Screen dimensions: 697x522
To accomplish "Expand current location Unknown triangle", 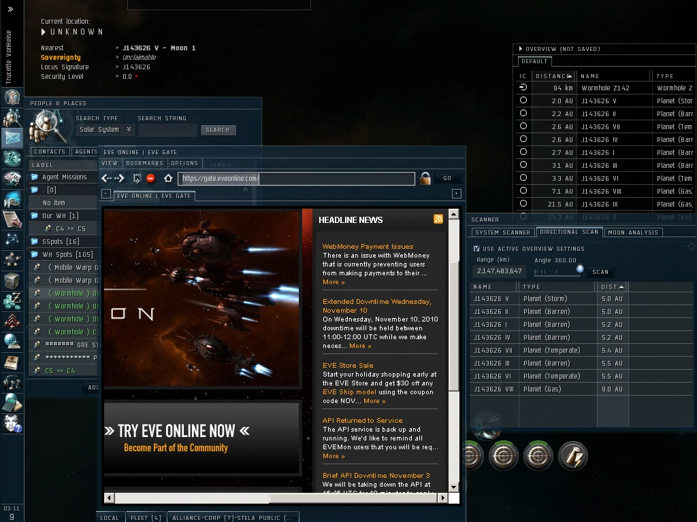I will click(43, 32).
